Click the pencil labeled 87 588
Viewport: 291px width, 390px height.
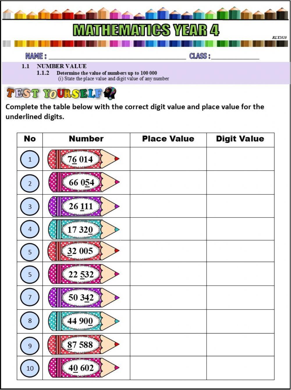83,345
